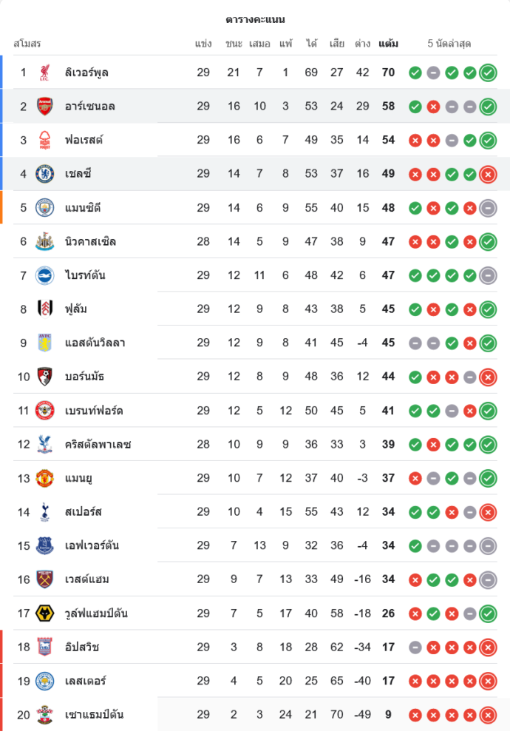Screen dimensions: 510x740
Task: Sort table by แต้ม points column
Action: (x=388, y=44)
